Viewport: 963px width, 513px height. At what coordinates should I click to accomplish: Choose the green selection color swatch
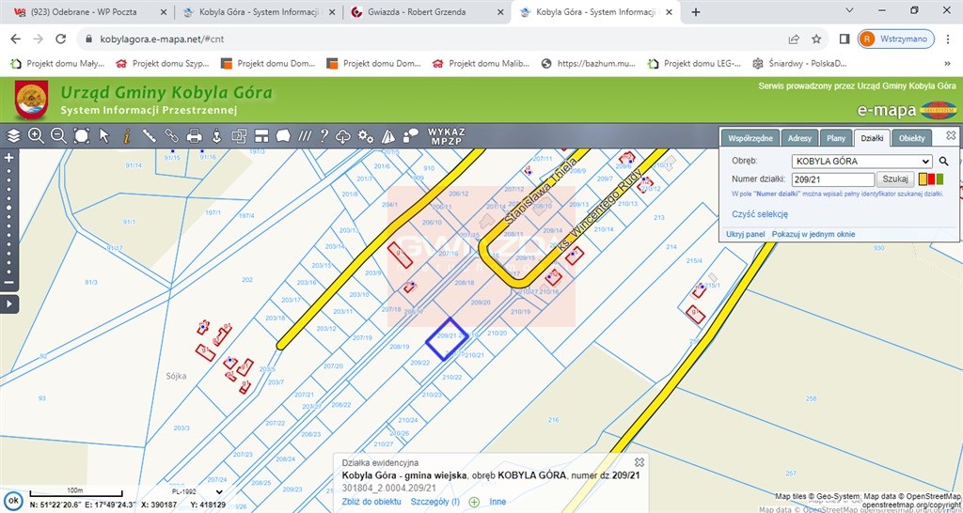point(939,179)
